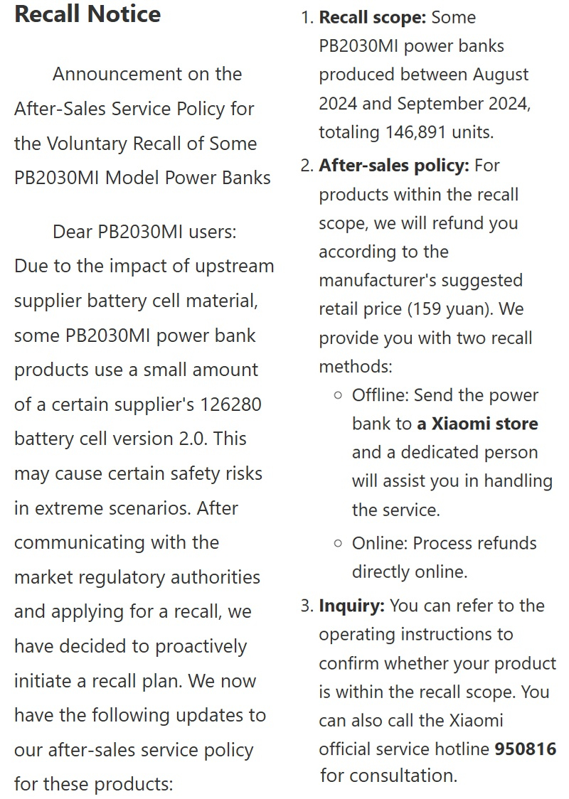
Task: Click list number 1 marker
Action: (x=307, y=17)
